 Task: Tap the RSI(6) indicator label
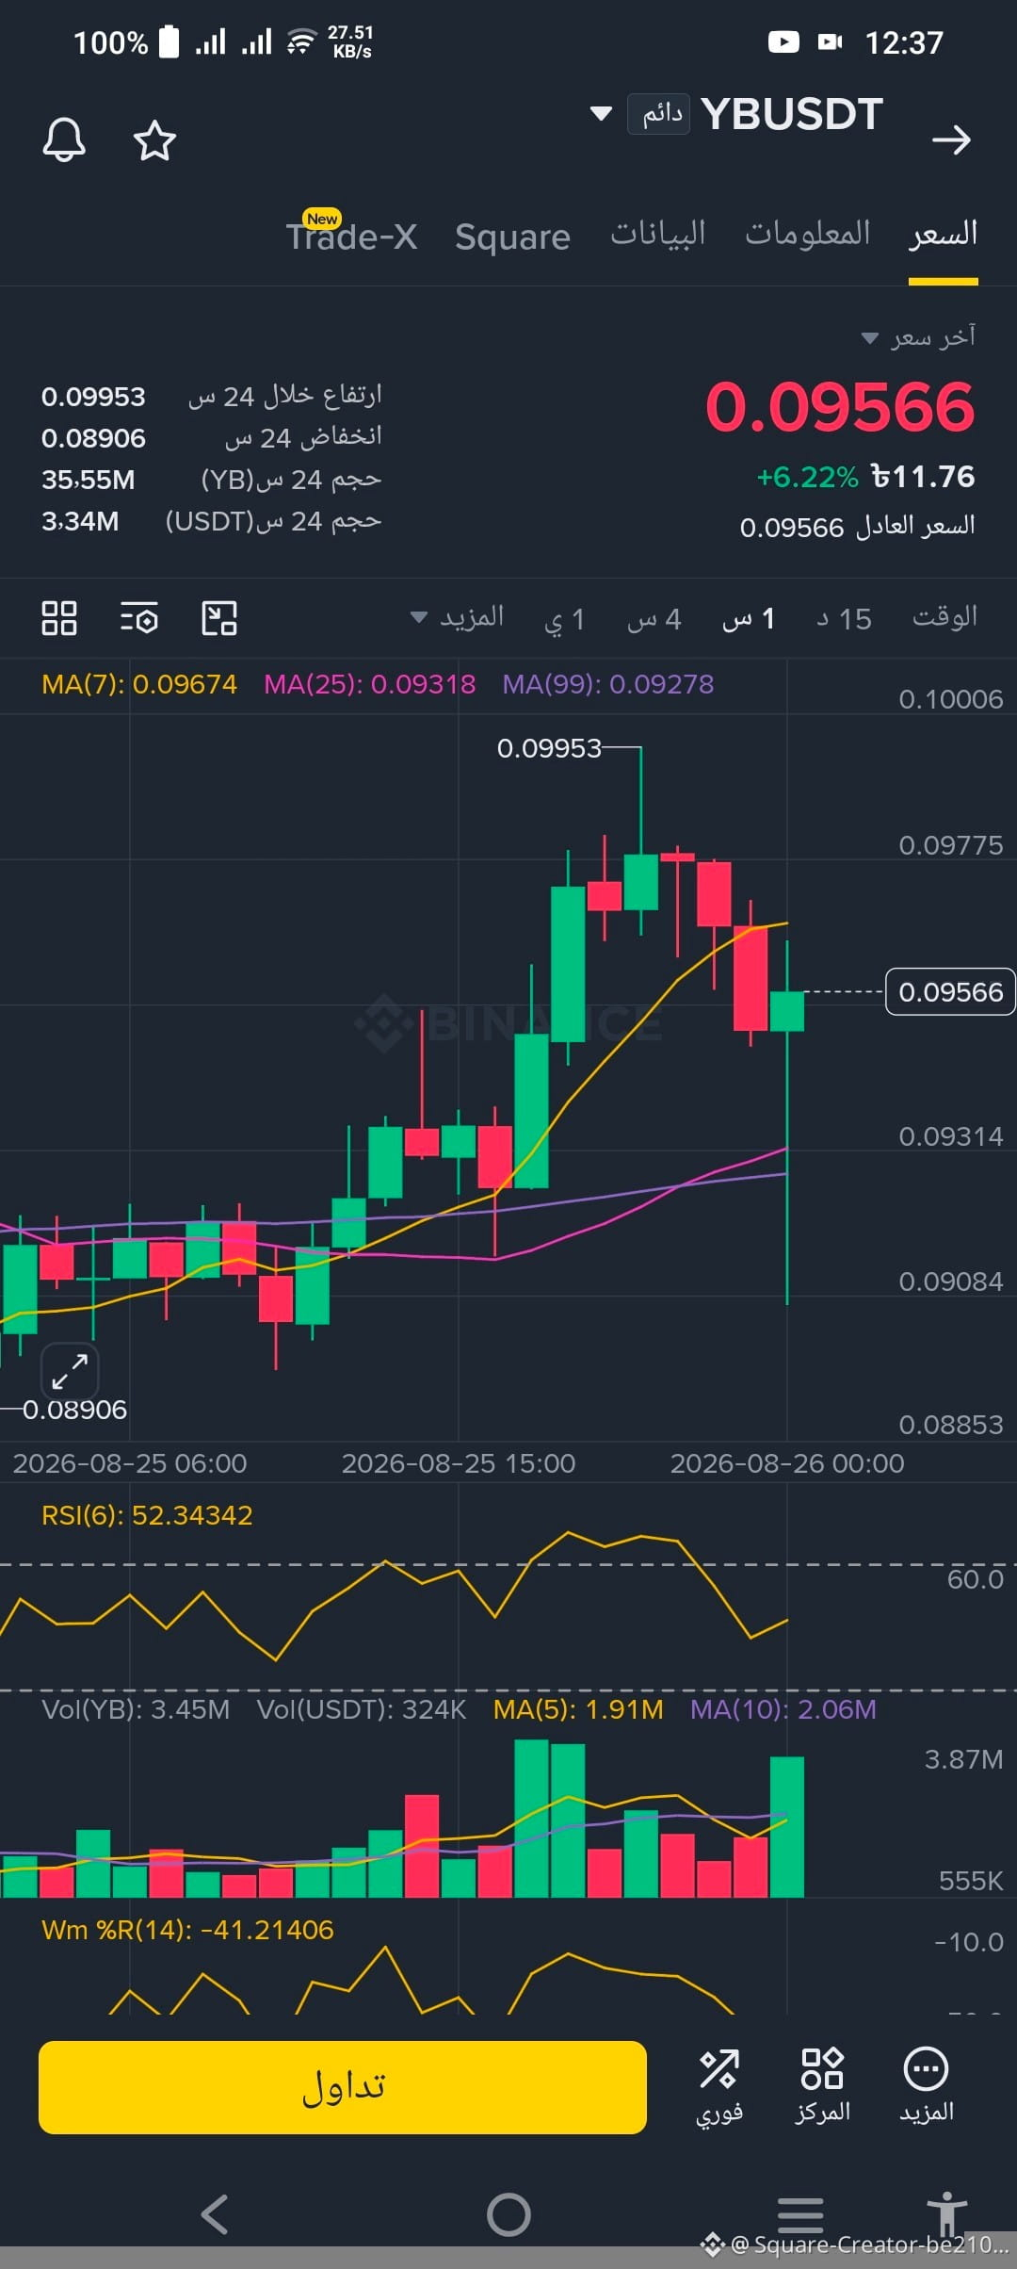pyautogui.click(x=147, y=1515)
